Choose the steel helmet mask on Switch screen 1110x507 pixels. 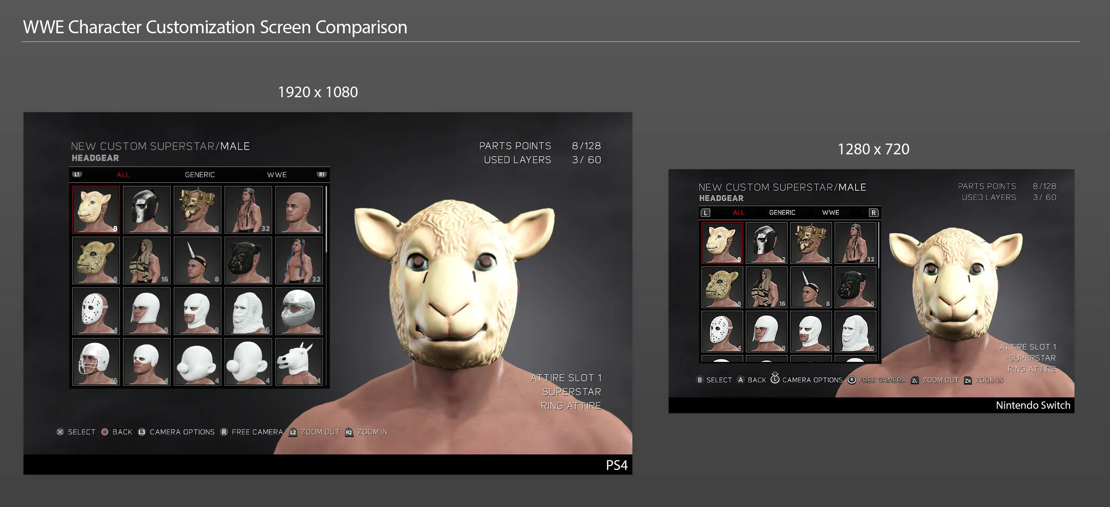766,243
